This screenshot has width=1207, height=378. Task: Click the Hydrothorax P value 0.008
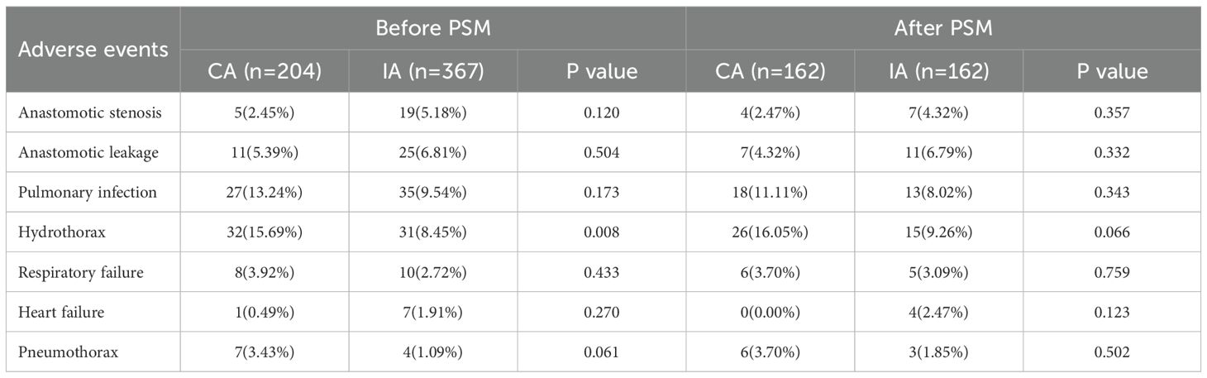pyautogui.click(x=601, y=232)
